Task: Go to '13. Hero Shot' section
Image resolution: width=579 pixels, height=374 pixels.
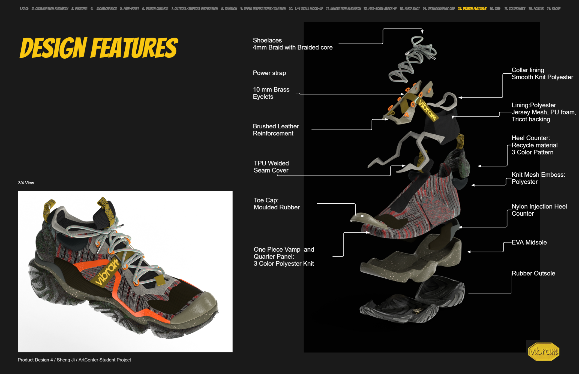Action: tap(410, 9)
